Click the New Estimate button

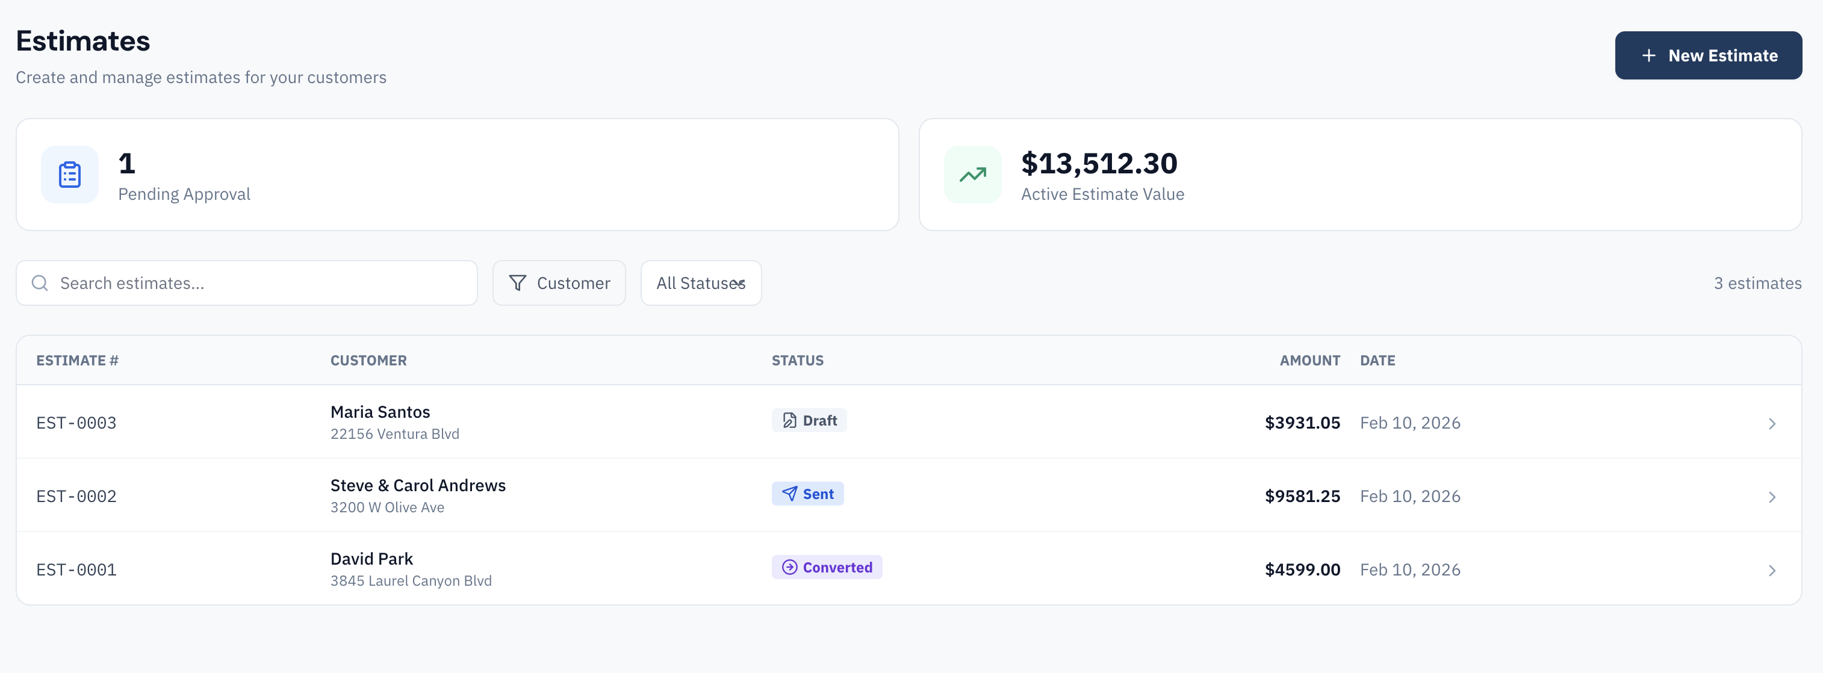pyautogui.click(x=1709, y=55)
